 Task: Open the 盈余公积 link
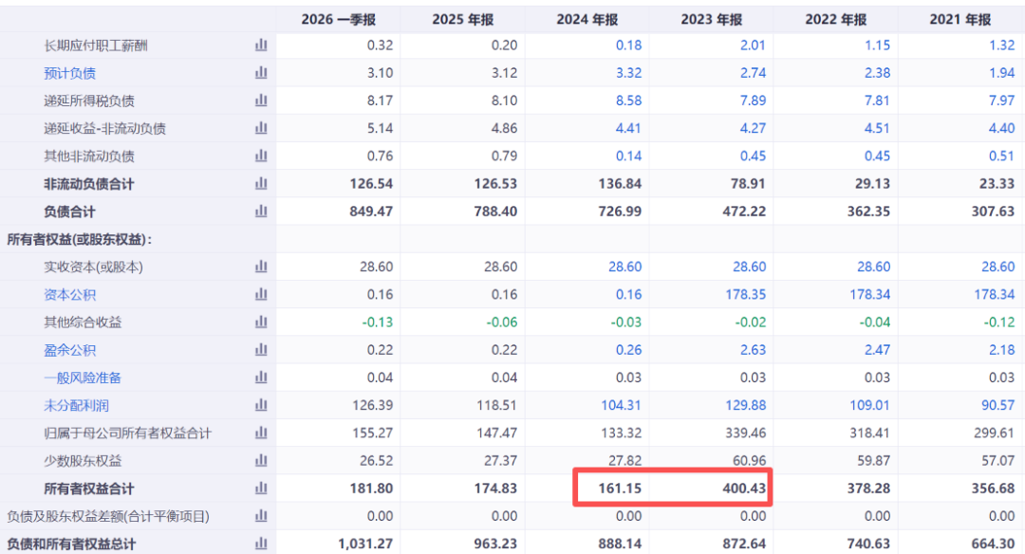[70, 350]
